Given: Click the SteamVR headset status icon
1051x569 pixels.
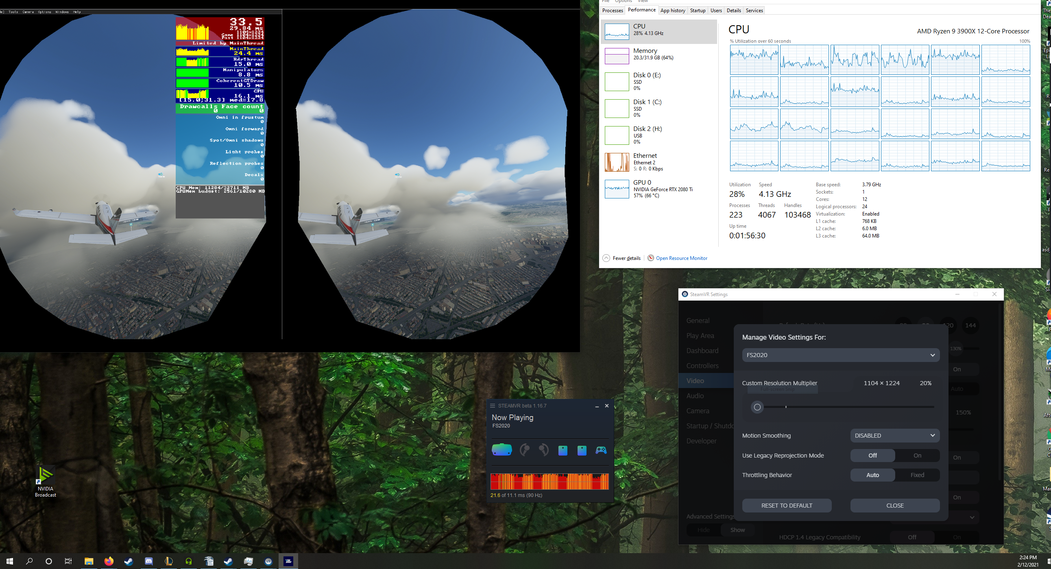Looking at the screenshot, I should click(502, 449).
